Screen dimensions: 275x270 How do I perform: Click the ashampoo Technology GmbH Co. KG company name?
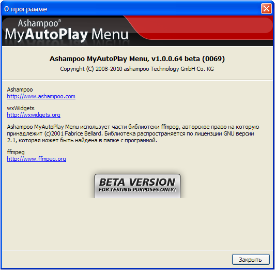[169, 69]
